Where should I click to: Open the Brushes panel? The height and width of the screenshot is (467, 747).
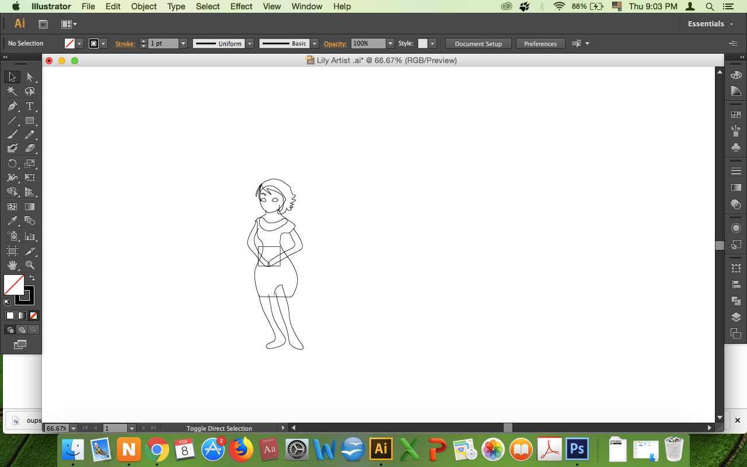coord(736,131)
